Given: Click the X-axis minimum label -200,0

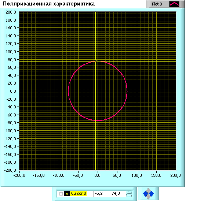Looking at the screenshot, I should [x=19, y=175].
